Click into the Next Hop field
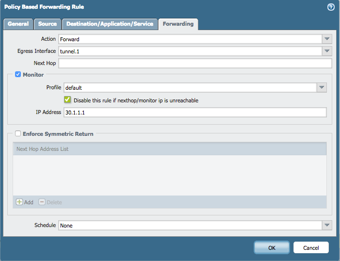 click(x=195, y=63)
